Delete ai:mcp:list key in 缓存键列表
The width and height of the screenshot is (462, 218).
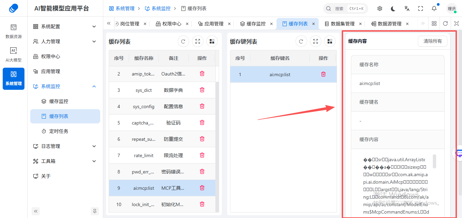coord(323,74)
